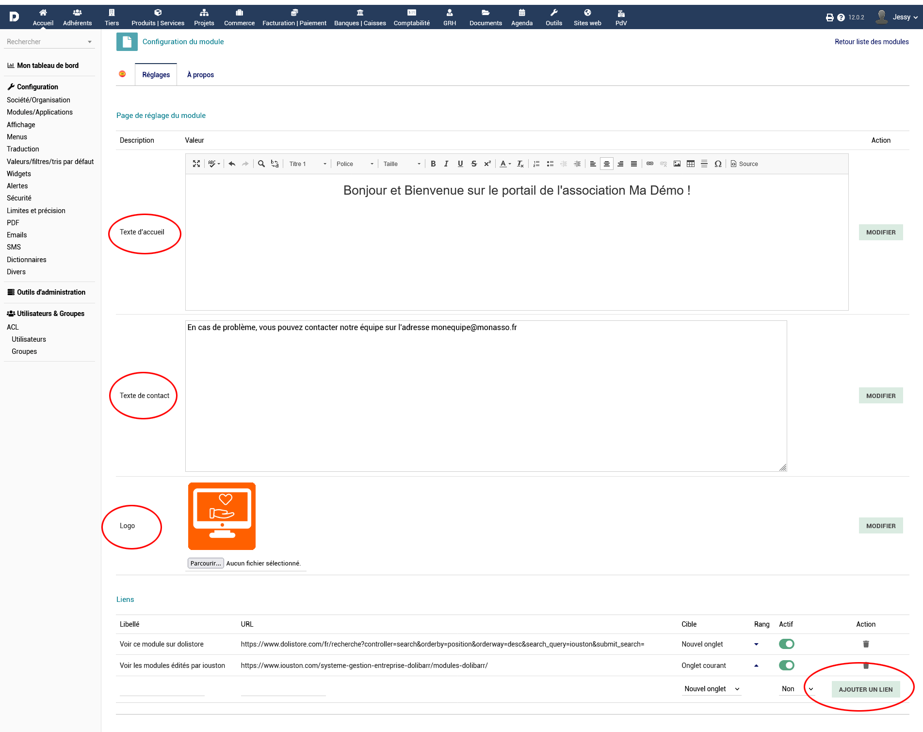
Task: Insert a table using the toolbar icon
Action: click(x=691, y=164)
